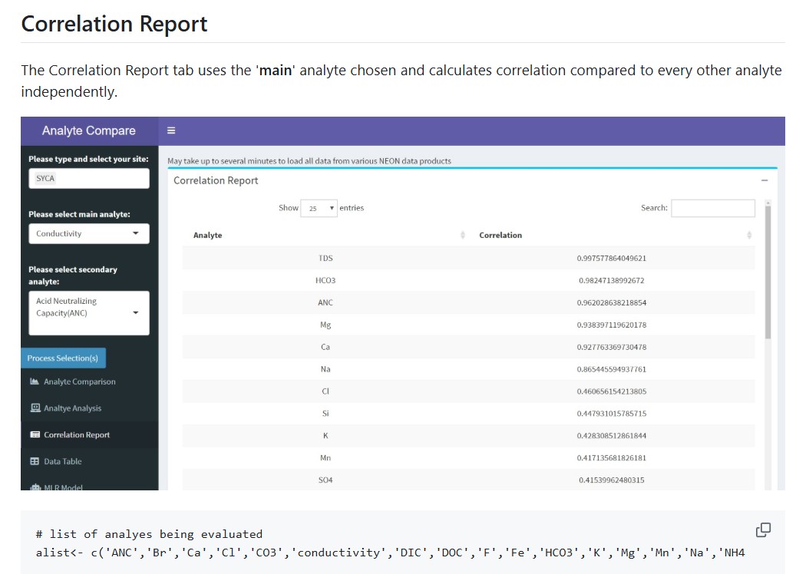Viewport: 786px width, 574px height.
Task: Click the Analyte Comparison chart icon
Action: (35, 381)
